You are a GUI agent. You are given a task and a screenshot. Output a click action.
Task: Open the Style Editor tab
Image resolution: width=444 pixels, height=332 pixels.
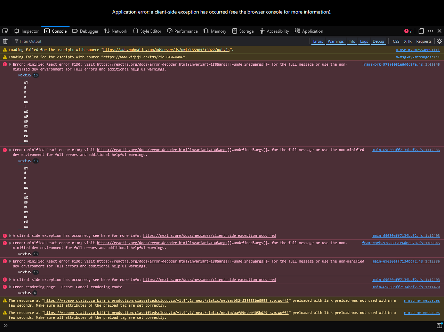[147, 31]
